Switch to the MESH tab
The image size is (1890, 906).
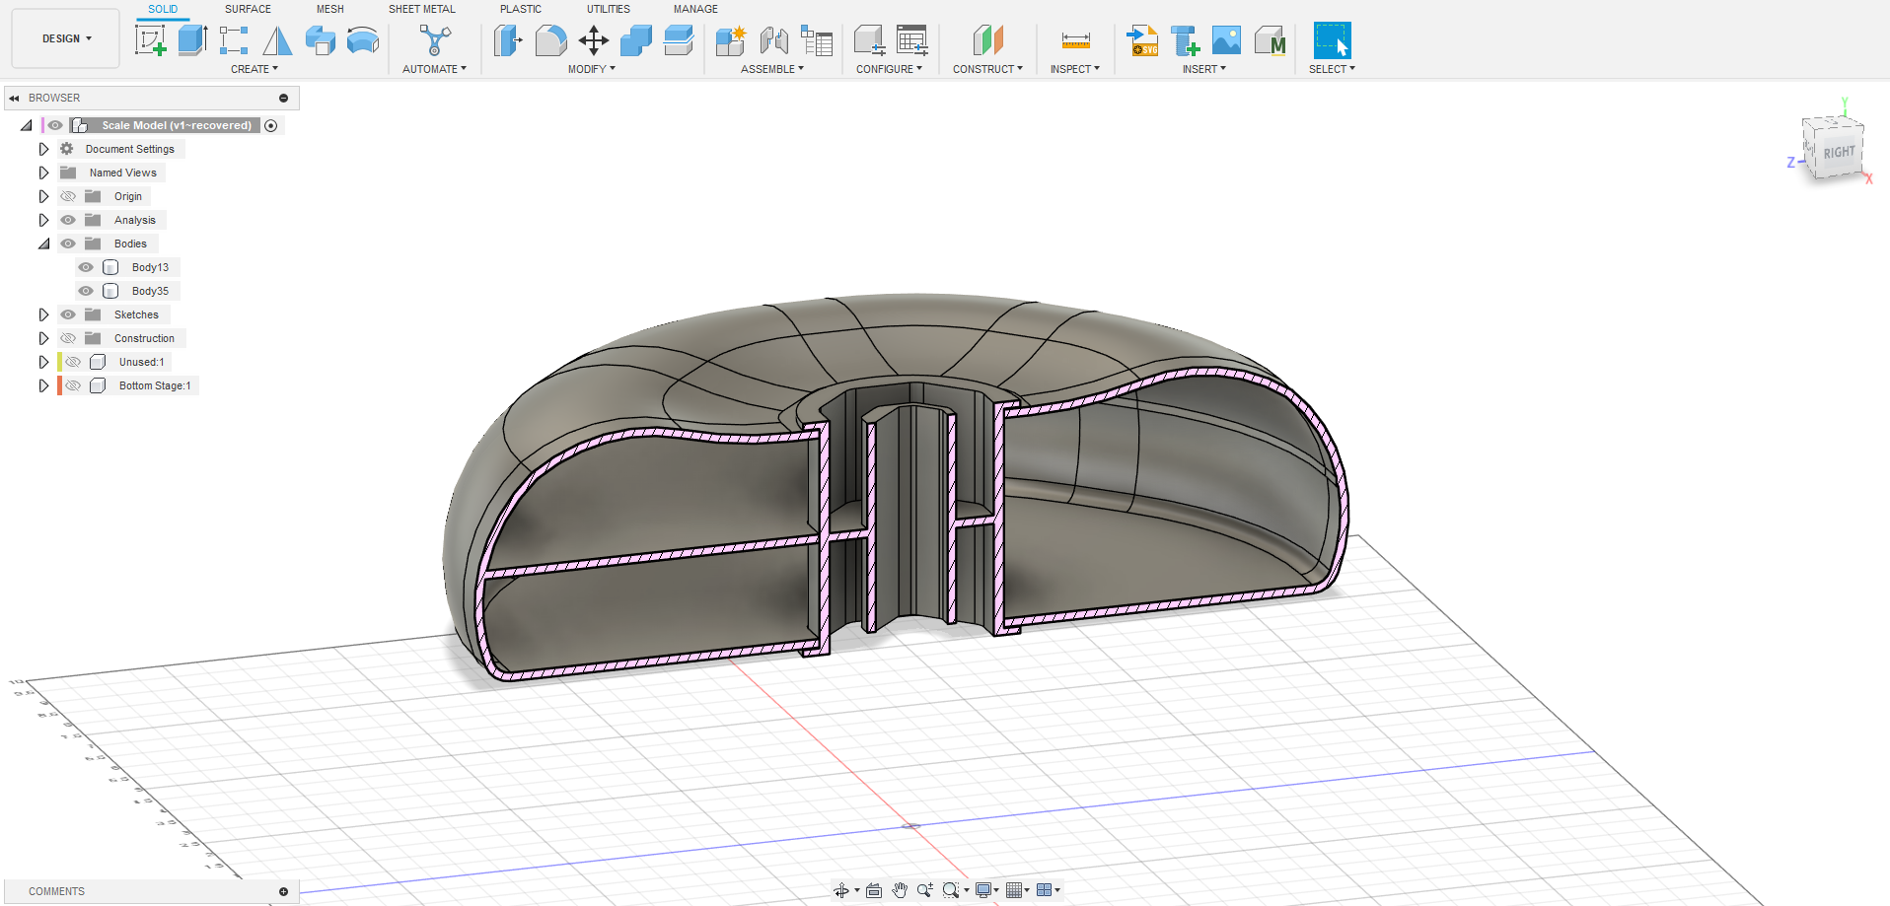(330, 9)
